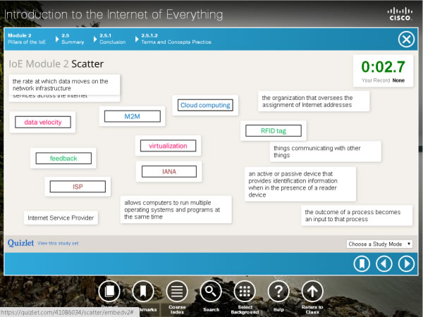Select the virtualization term card
The height and width of the screenshot is (317, 423).
(x=168, y=146)
